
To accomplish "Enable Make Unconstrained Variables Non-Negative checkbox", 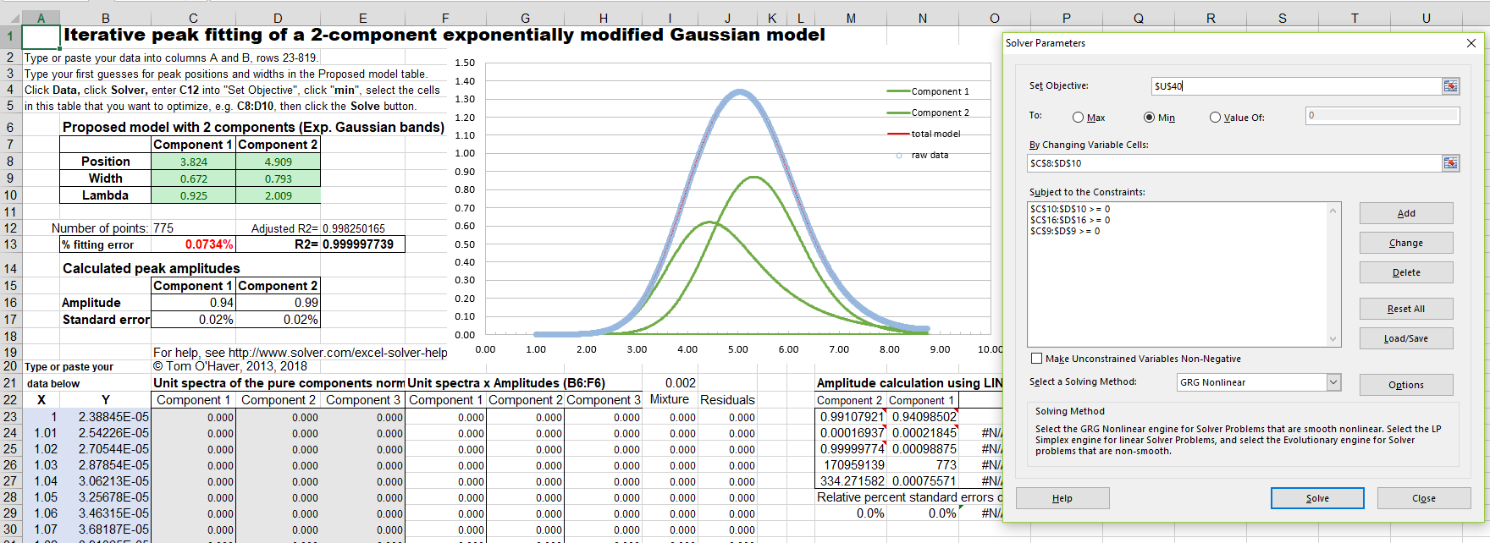I will 1036,359.
